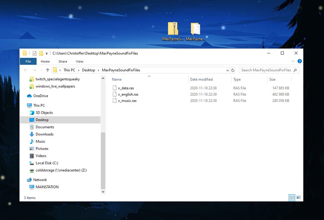Viewport: 324px width, 220px height.
Task: Open the Customize Quick Access Toolbar dropdown
Action: [x=46, y=53]
